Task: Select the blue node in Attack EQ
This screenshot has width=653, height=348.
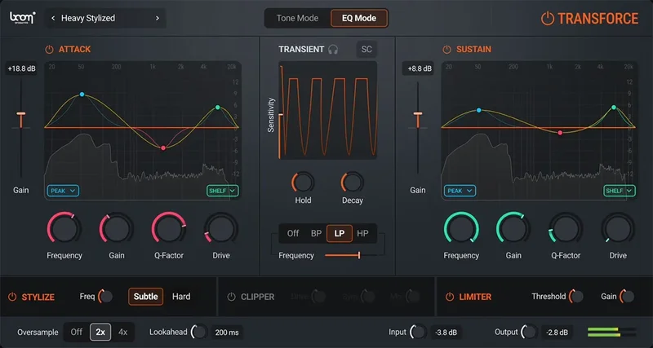Action: click(x=82, y=95)
